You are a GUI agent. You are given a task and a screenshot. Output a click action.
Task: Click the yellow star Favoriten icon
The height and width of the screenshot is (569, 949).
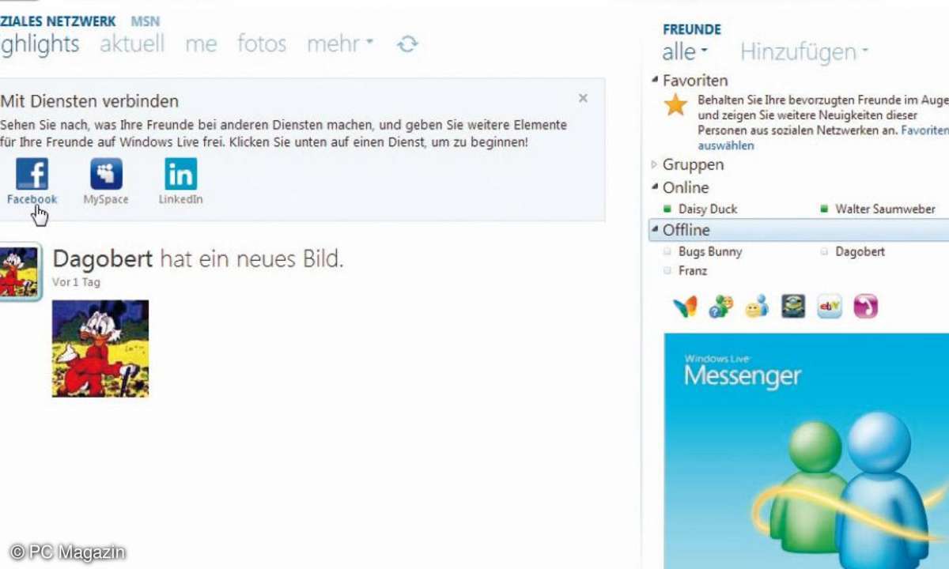pos(675,105)
